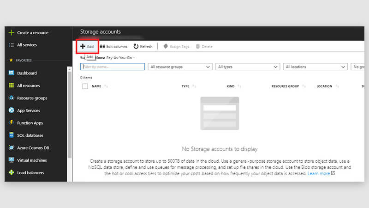
Task: Click the Assign Tags label
Action: coord(179,47)
